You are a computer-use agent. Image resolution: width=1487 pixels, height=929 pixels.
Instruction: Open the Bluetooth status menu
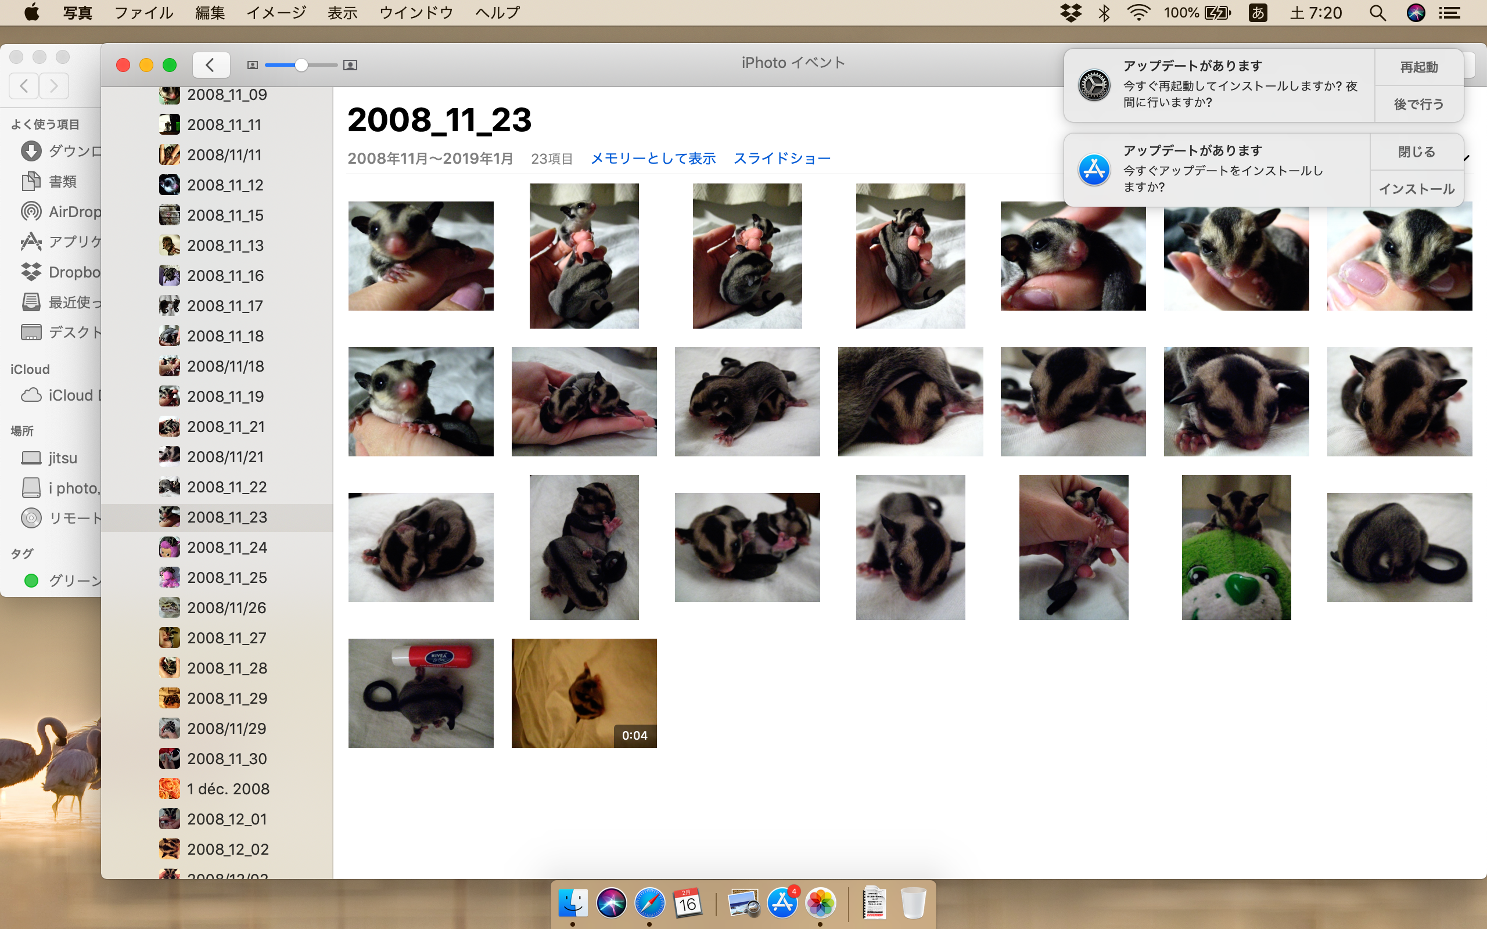pos(1104,13)
